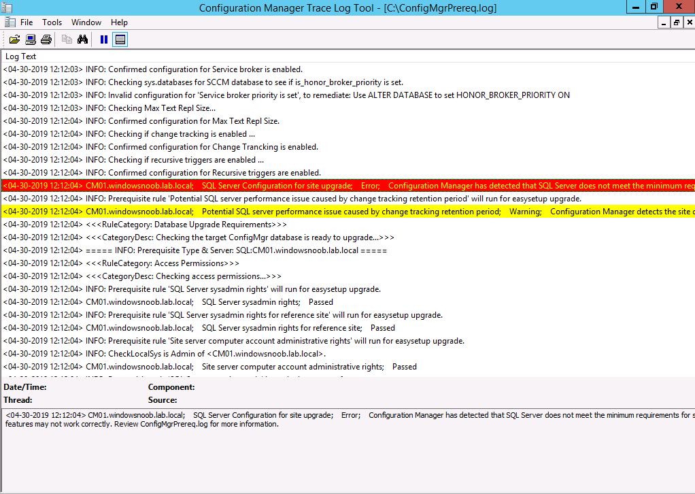
Task: Open the Help menu
Action: pyautogui.click(x=119, y=22)
